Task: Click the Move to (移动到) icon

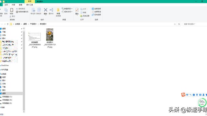Action: tap(33, 10)
